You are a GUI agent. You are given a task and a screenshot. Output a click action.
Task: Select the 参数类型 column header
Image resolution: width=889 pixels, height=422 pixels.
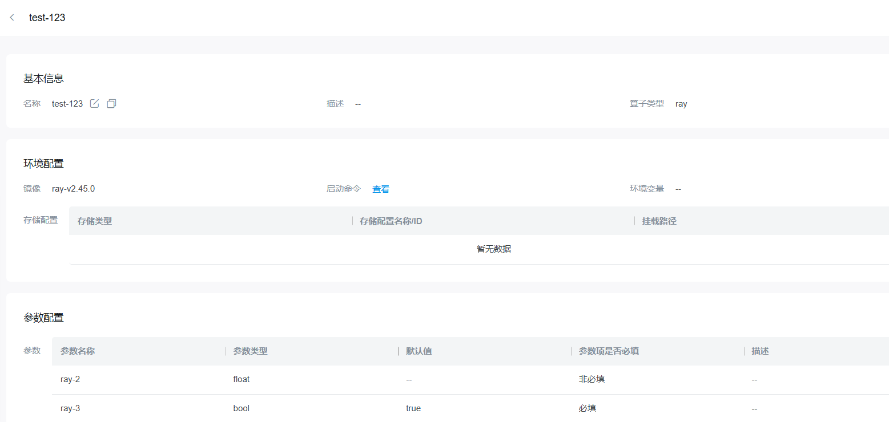[x=251, y=351]
